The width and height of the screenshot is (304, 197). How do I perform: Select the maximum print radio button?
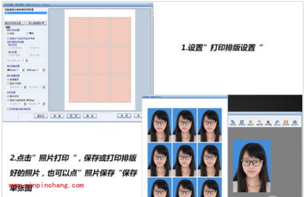click(8, 96)
